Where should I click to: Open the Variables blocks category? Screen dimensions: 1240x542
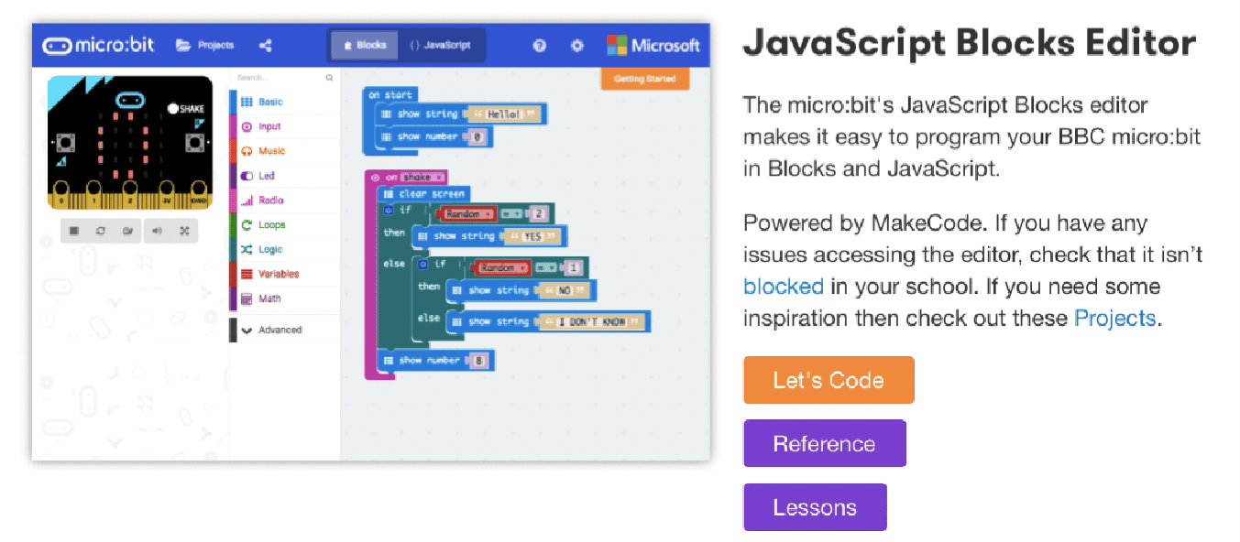pos(284,274)
